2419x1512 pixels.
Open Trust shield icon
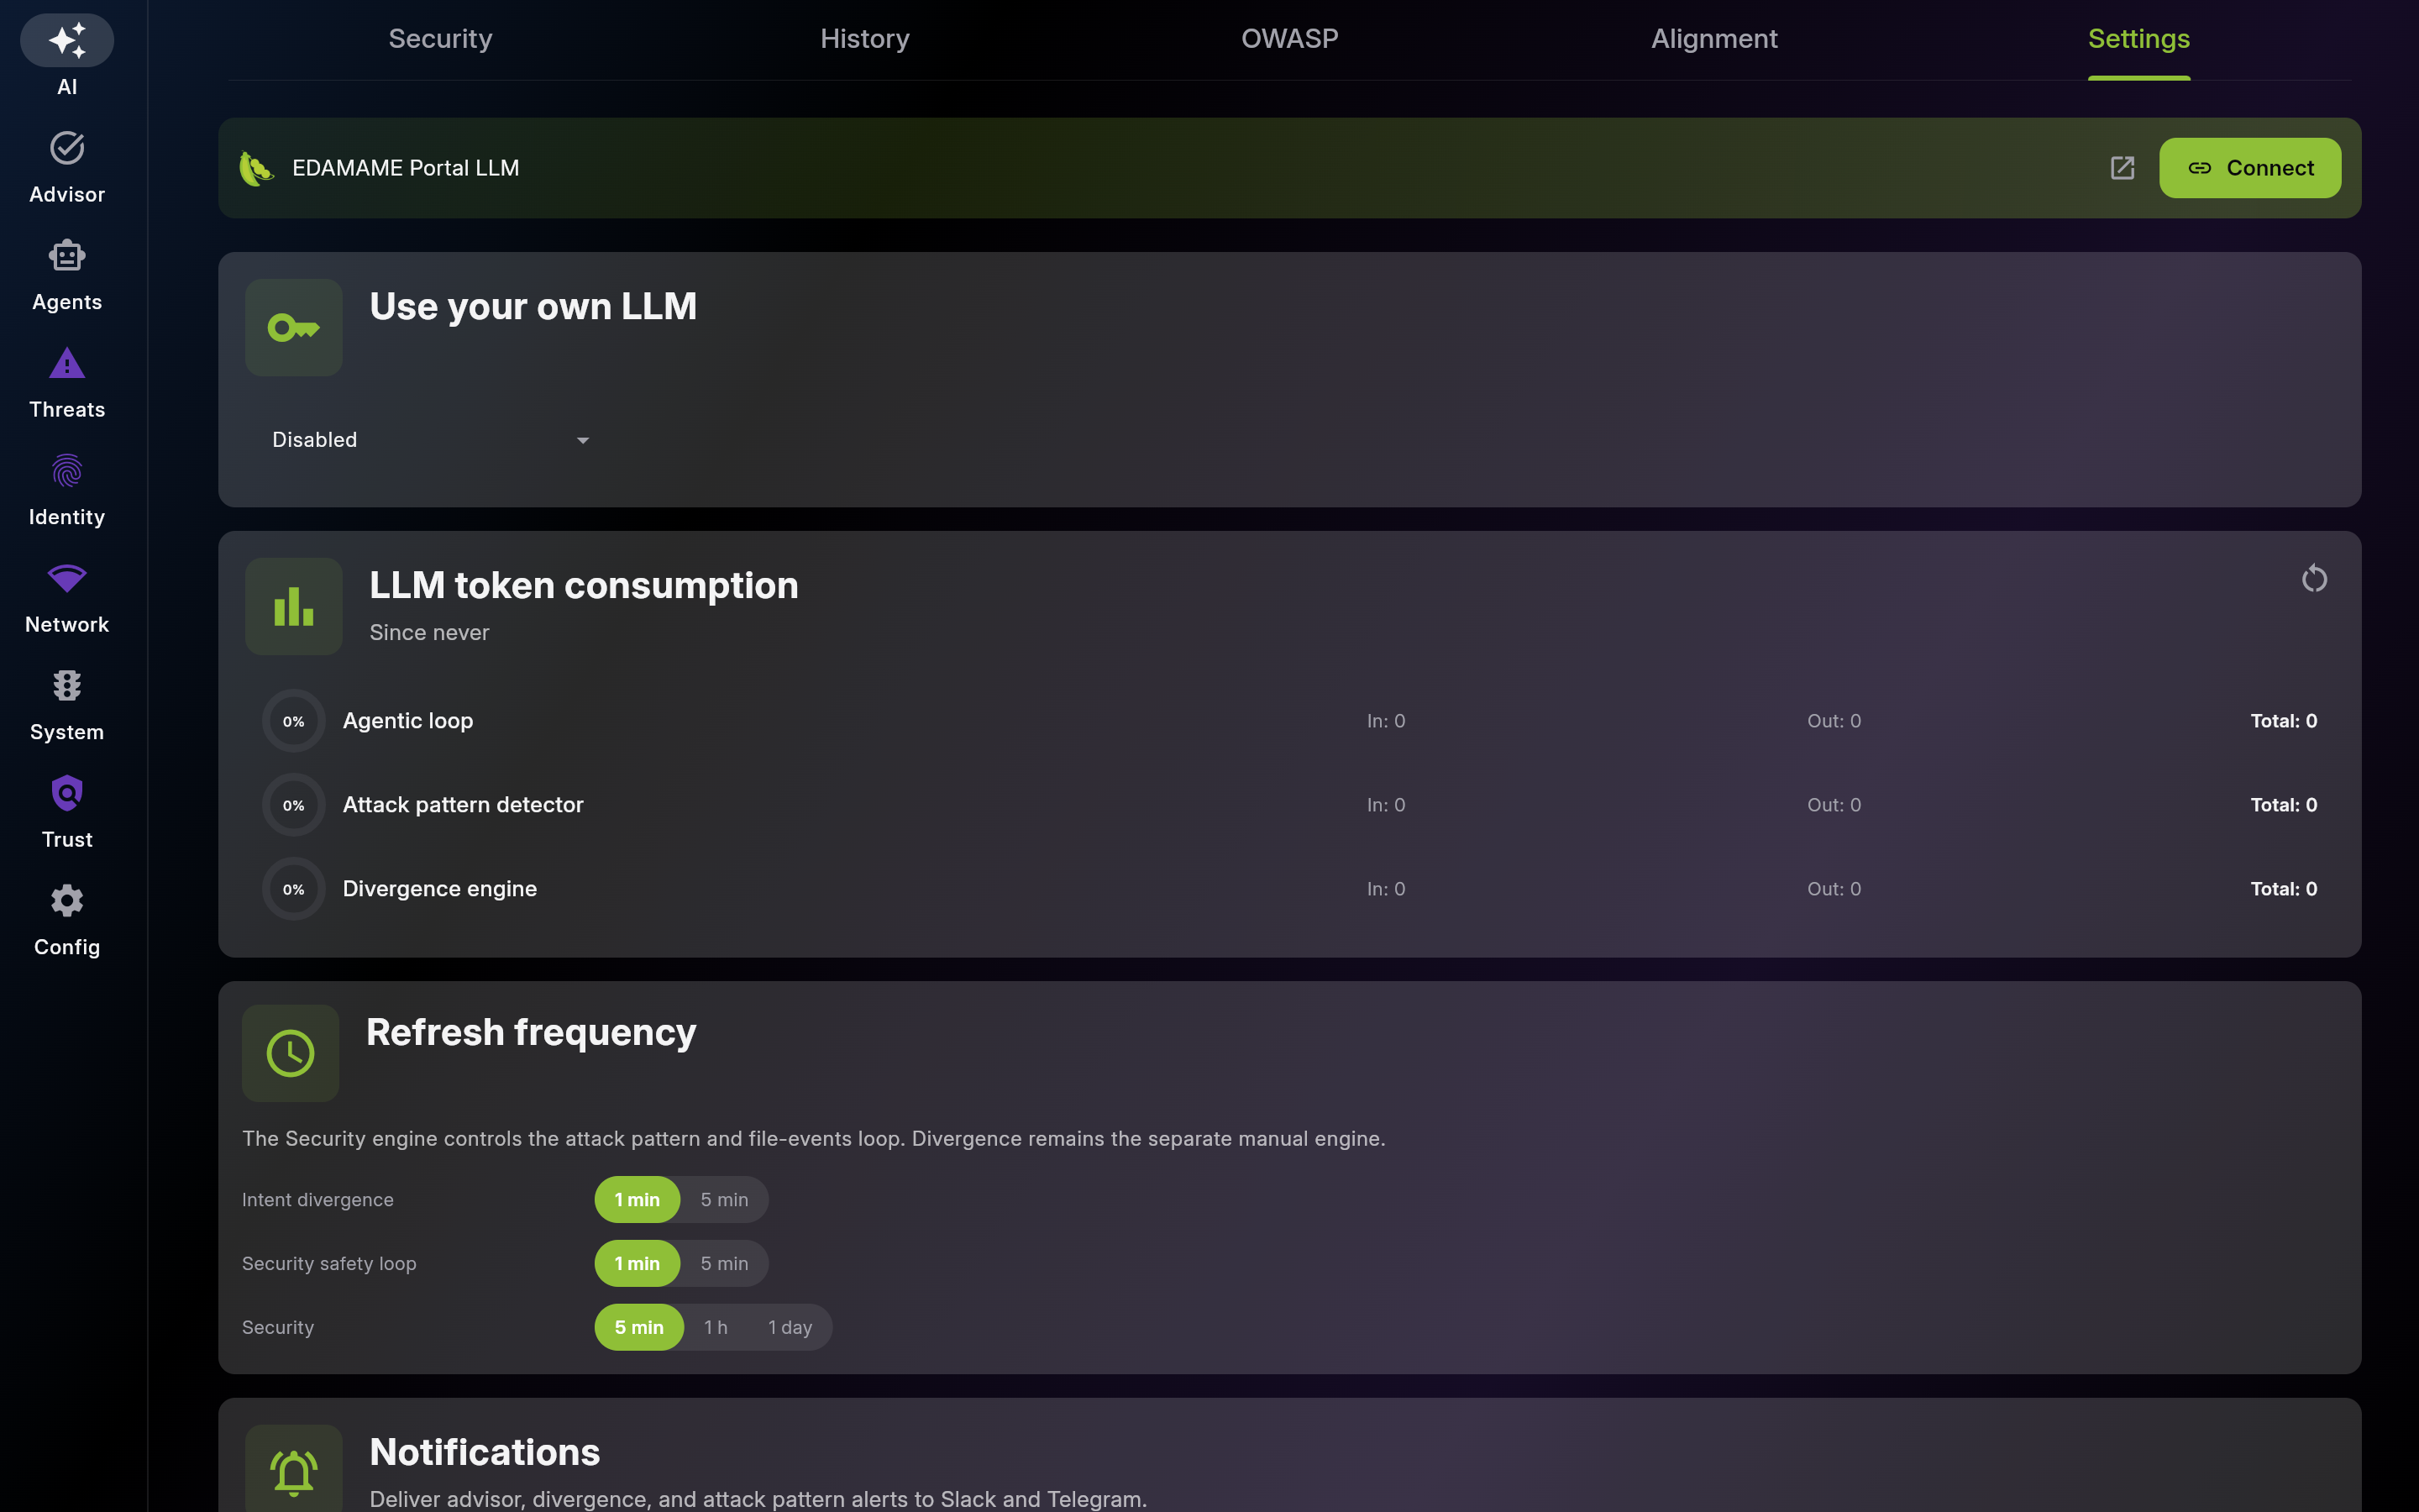tap(67, 794)
